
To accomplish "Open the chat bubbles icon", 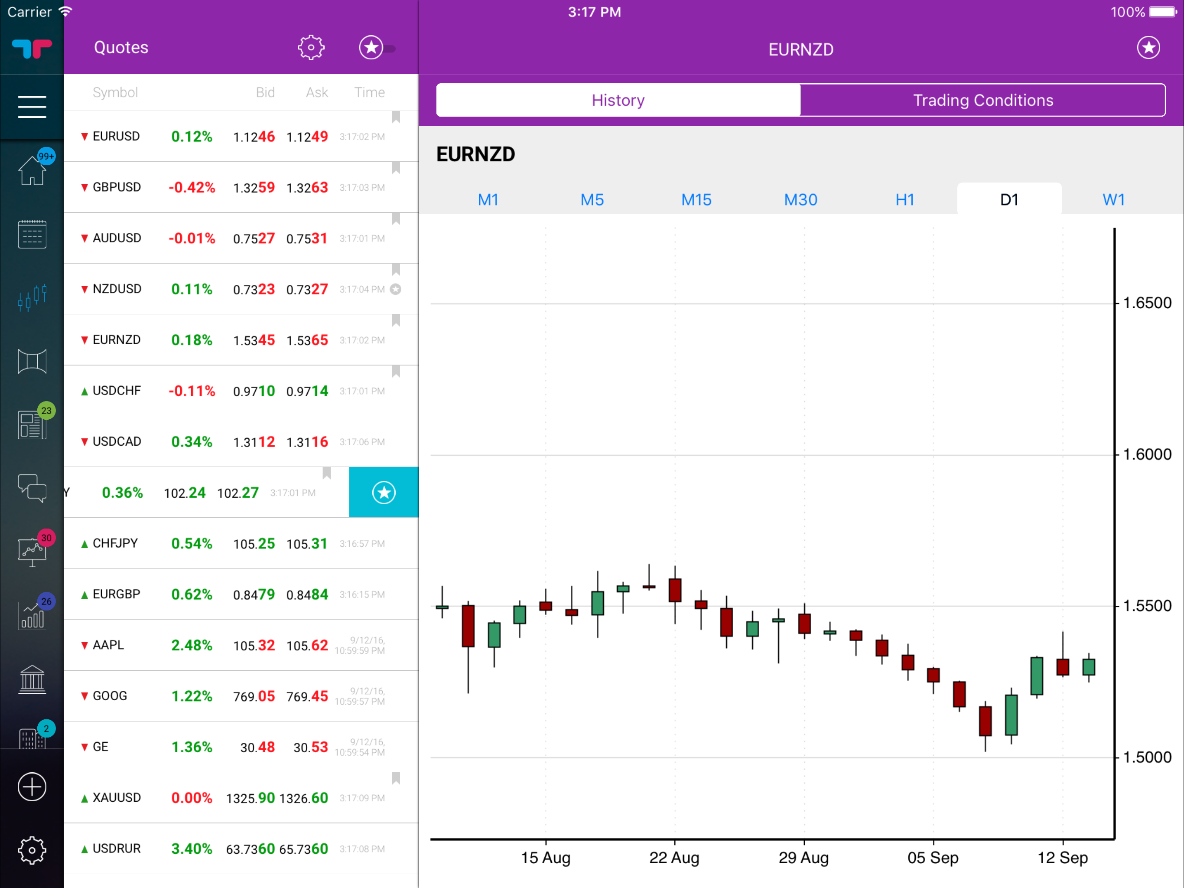I will pyautogui.click(x=32, y=488).
